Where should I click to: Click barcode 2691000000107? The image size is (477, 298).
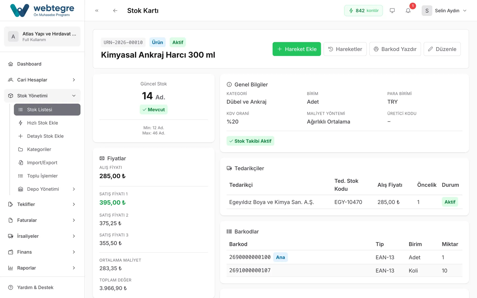[x=250, y=271]
